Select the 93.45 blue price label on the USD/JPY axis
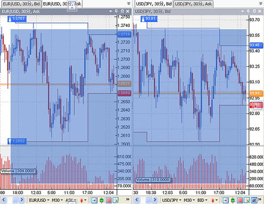The height and width of the screenshot is (204, 264). 256,45
